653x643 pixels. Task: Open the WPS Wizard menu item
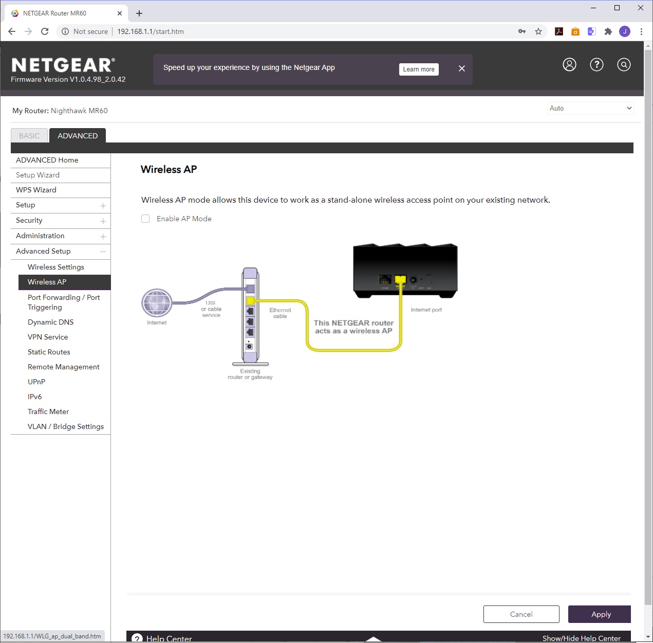(61, 190)
